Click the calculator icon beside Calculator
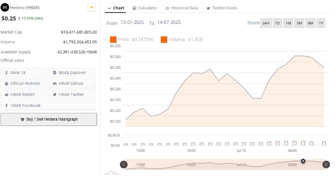This screenshot has width=335, height=177. click(x=134, y=9)
